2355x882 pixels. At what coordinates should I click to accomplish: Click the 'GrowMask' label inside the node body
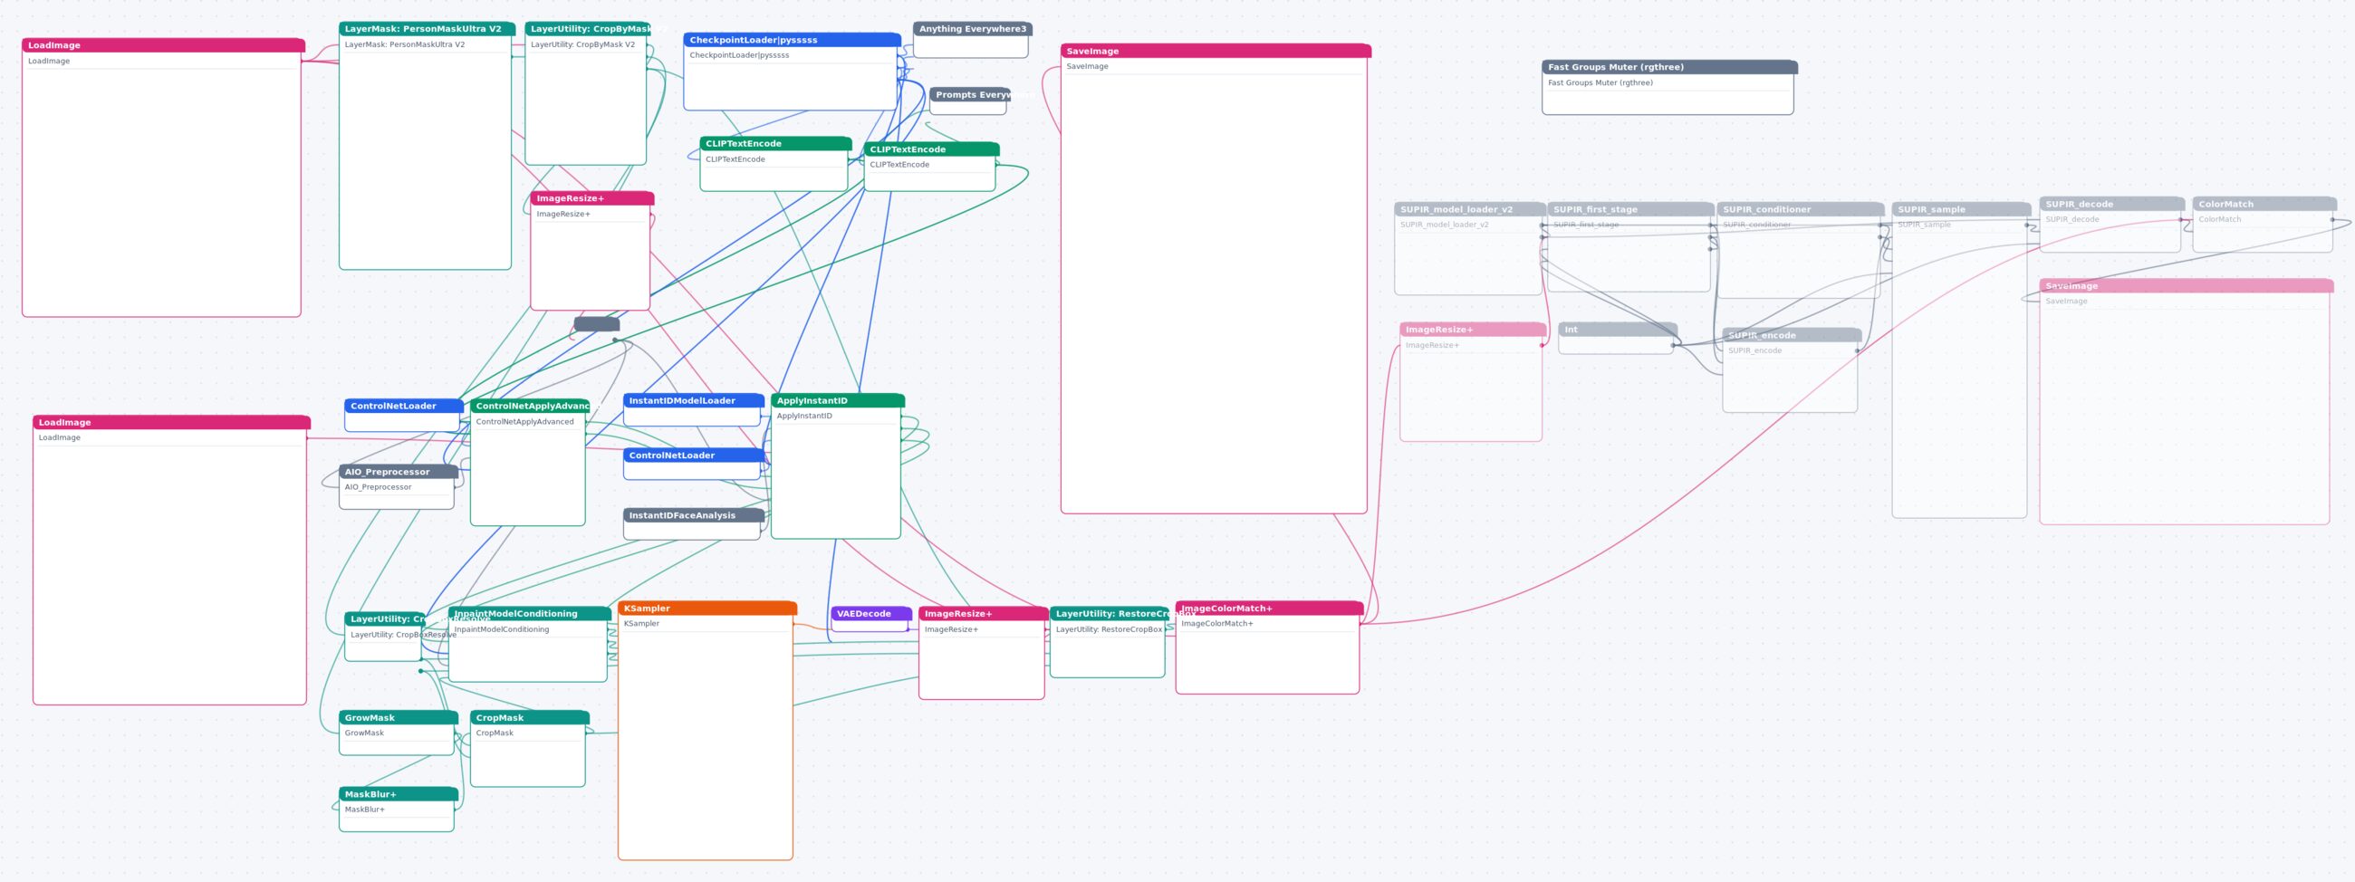(364, 733)
